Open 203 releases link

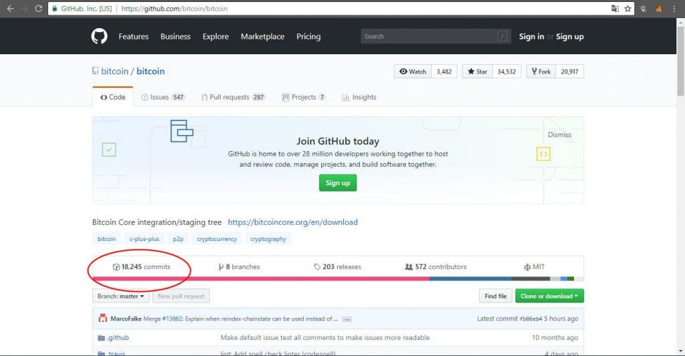click(x=338, y=267)
